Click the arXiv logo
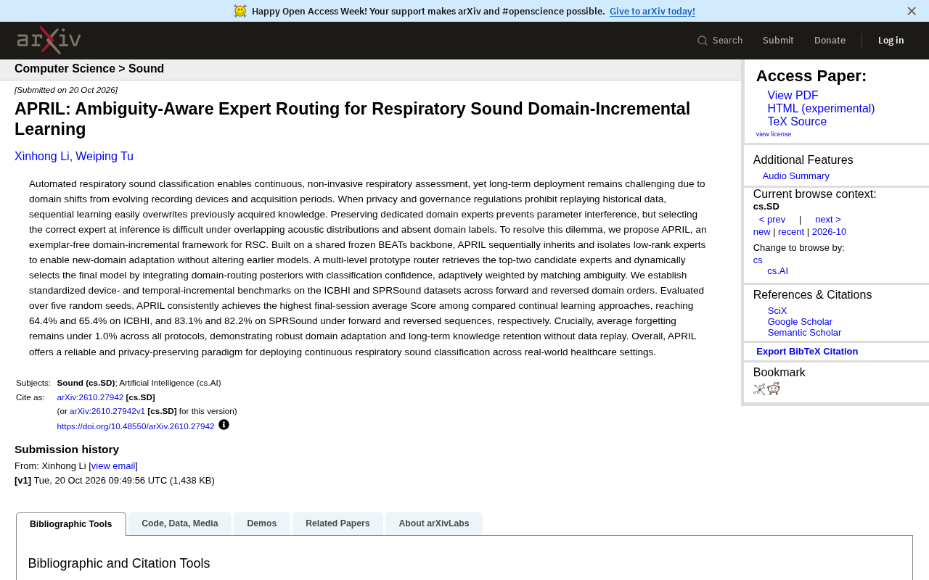 [x=49, y=40]
